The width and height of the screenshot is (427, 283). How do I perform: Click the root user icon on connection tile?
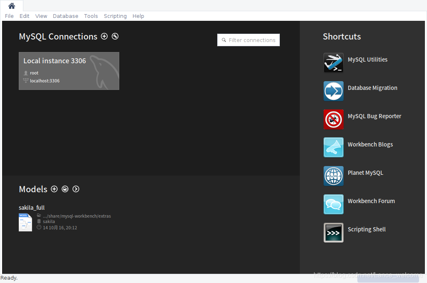tap(26, 73)
